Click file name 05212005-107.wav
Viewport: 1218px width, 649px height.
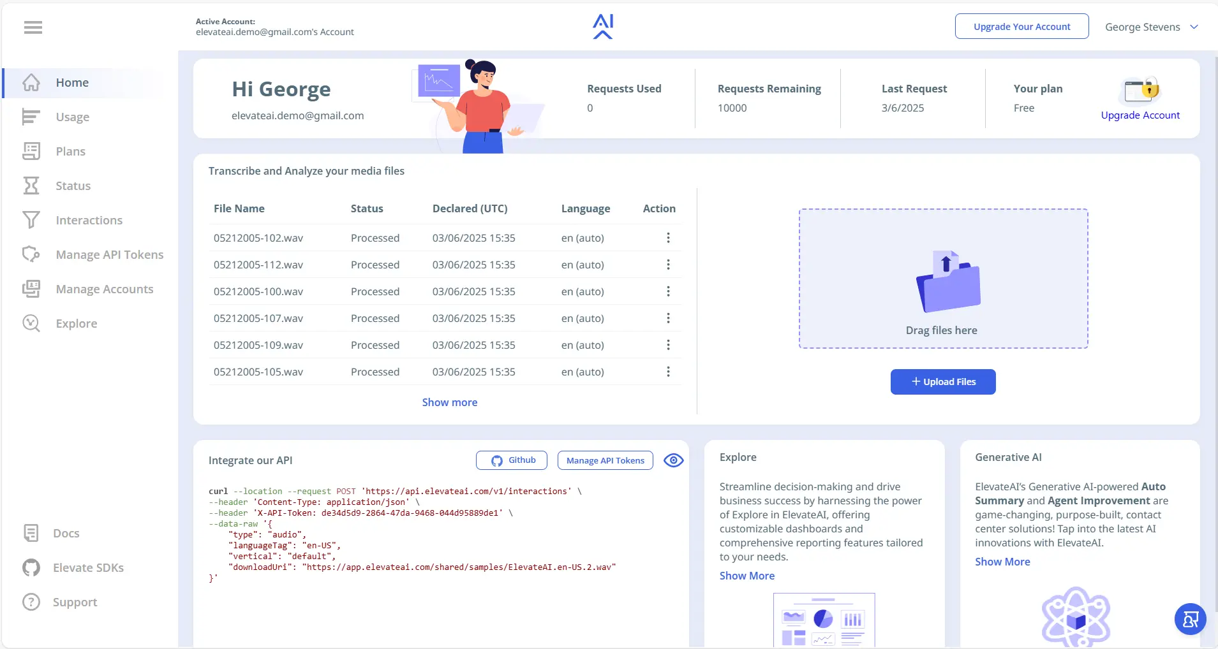coord(258,318)
